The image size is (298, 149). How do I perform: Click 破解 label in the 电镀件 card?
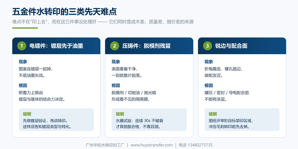tap(27, 114)
